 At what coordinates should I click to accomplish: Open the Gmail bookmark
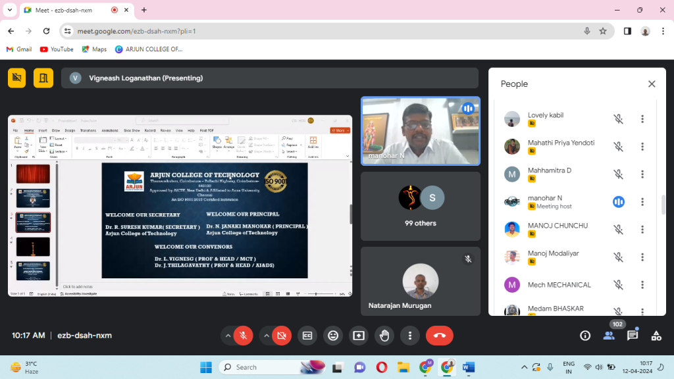(x=19, y=49)
